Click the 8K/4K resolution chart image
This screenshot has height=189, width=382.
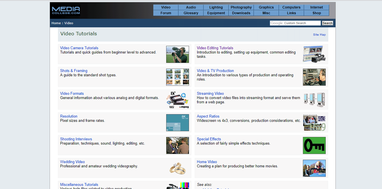point(177,123)
